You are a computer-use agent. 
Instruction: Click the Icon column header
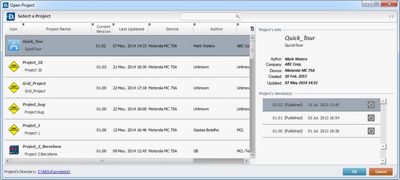[13, 29]
